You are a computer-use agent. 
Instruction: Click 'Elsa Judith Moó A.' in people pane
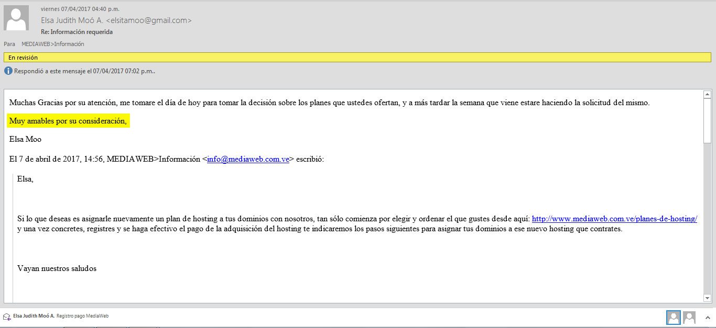coord(34,316)
